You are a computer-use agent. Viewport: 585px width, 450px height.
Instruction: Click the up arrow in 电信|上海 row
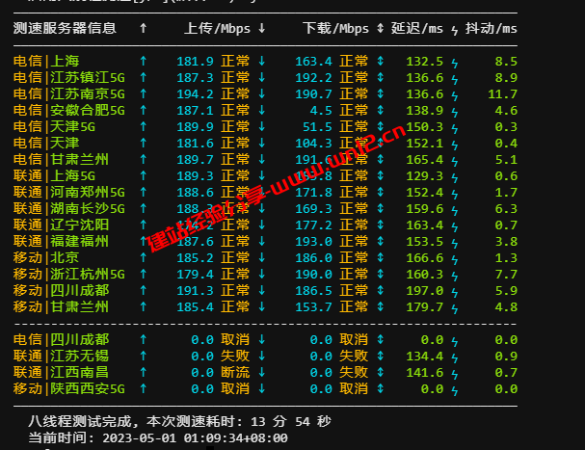144,62
